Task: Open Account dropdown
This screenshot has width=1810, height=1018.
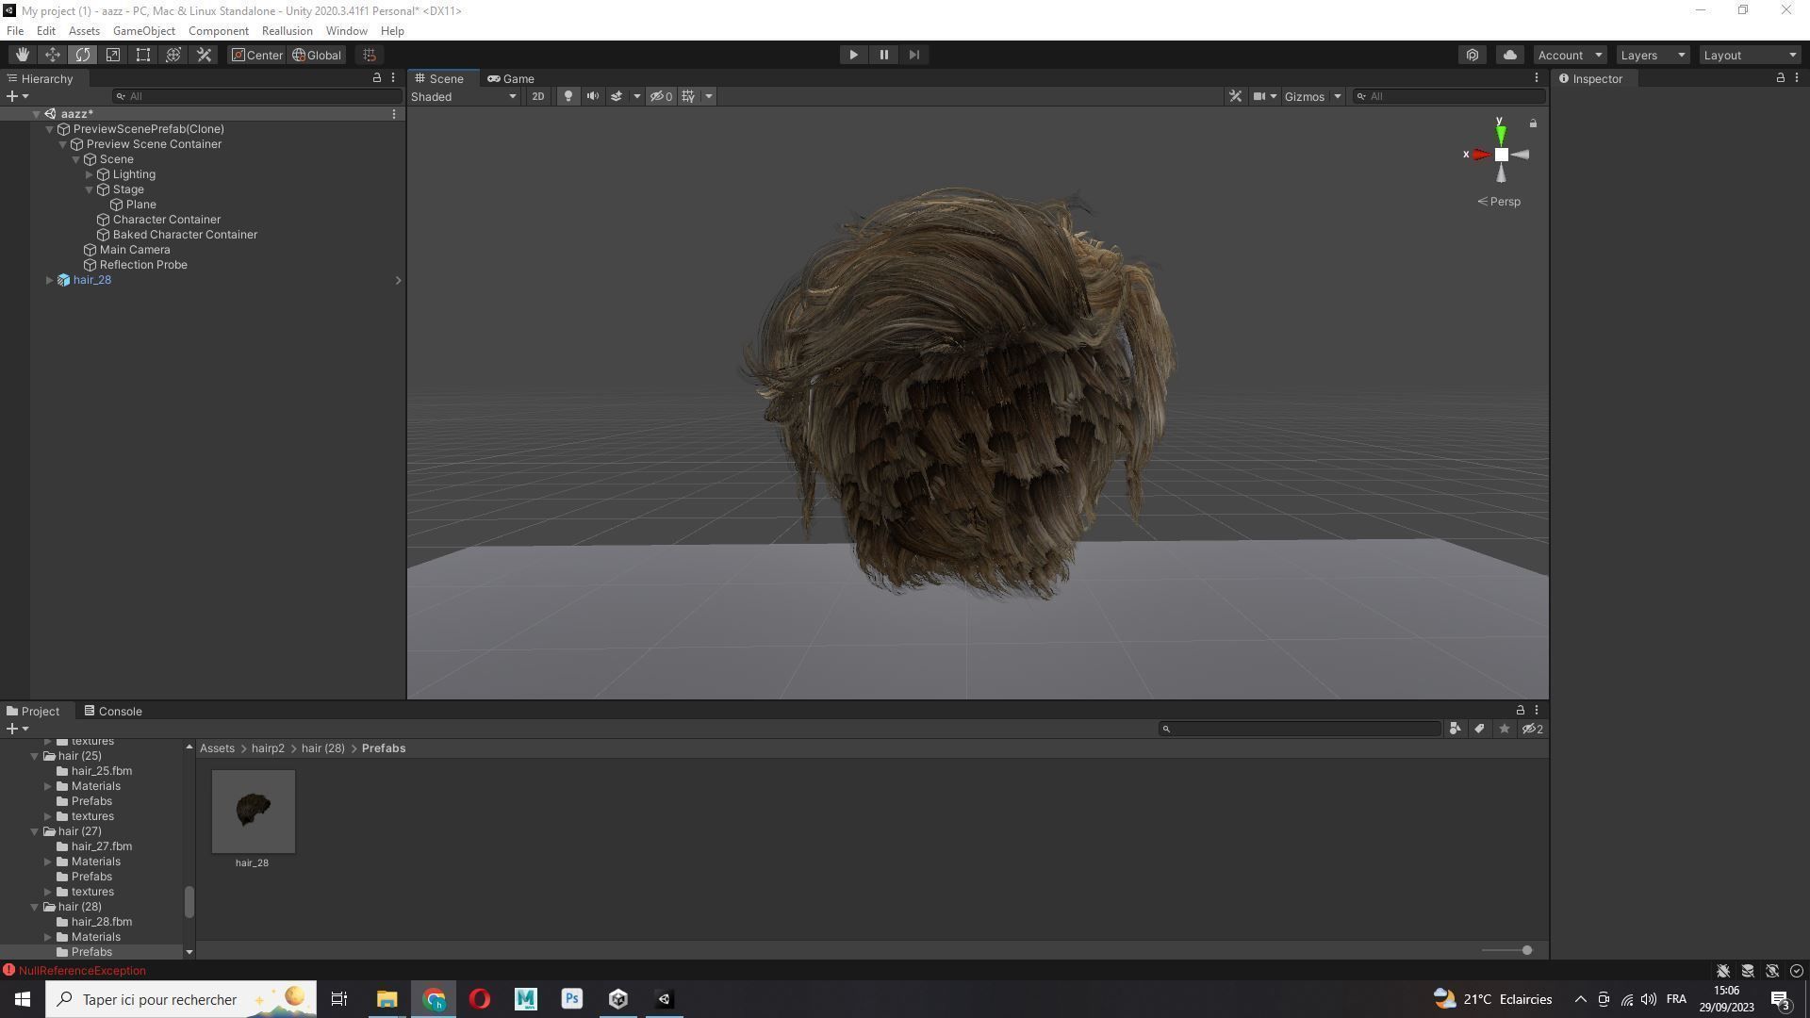Action: click(x=1570, y=55)
